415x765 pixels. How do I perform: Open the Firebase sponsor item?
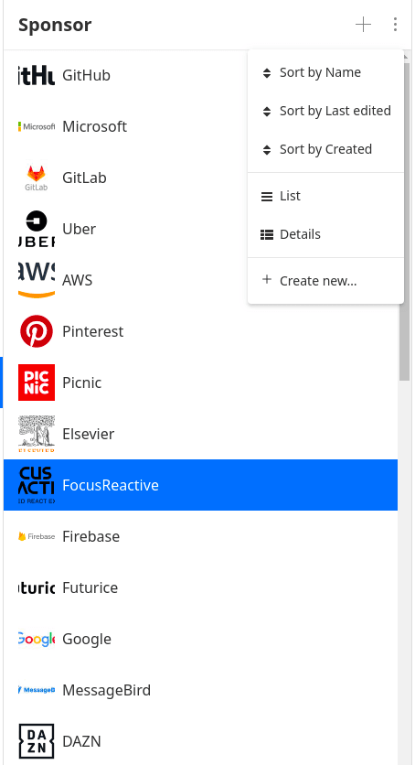(200, 536)
